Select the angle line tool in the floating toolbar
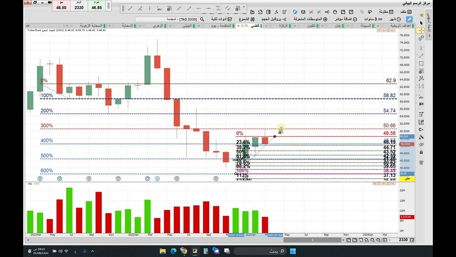This screenshot has height=257, width=456. [x=140, y=8]
